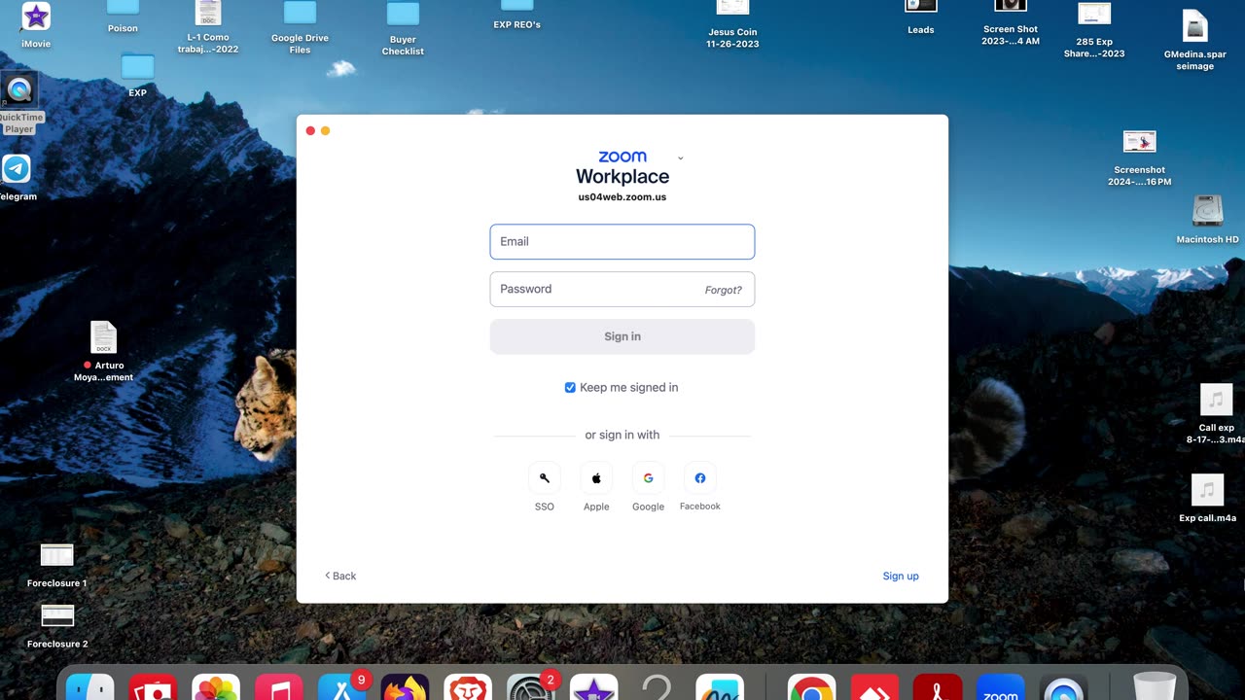Close the Zoom Workplace window
The image size is (1245, 700).
tap(310, 130)
